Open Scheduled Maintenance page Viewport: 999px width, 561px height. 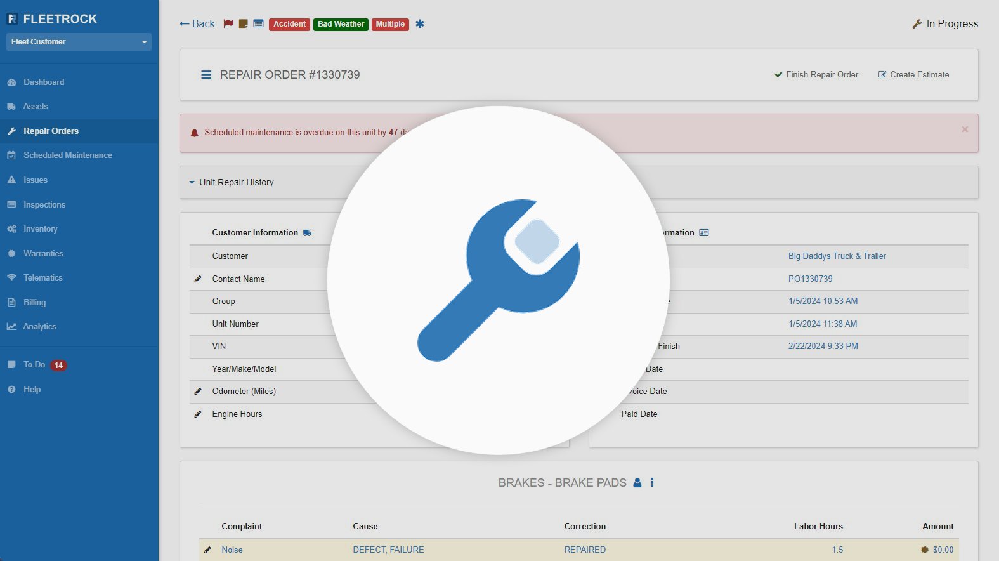[68, 155]
